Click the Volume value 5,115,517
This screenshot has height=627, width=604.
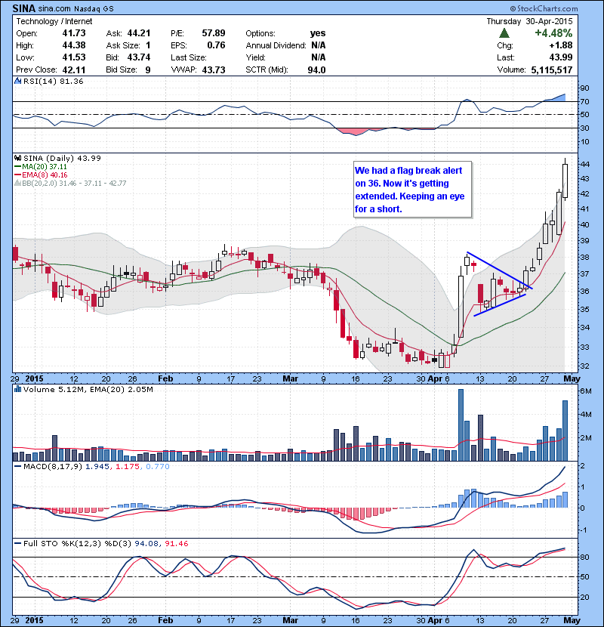tap(552, 69)
